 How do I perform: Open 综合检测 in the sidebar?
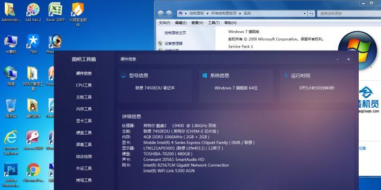coord(84,157)
